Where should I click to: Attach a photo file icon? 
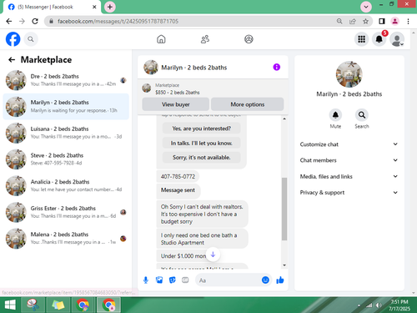(159, 280)
